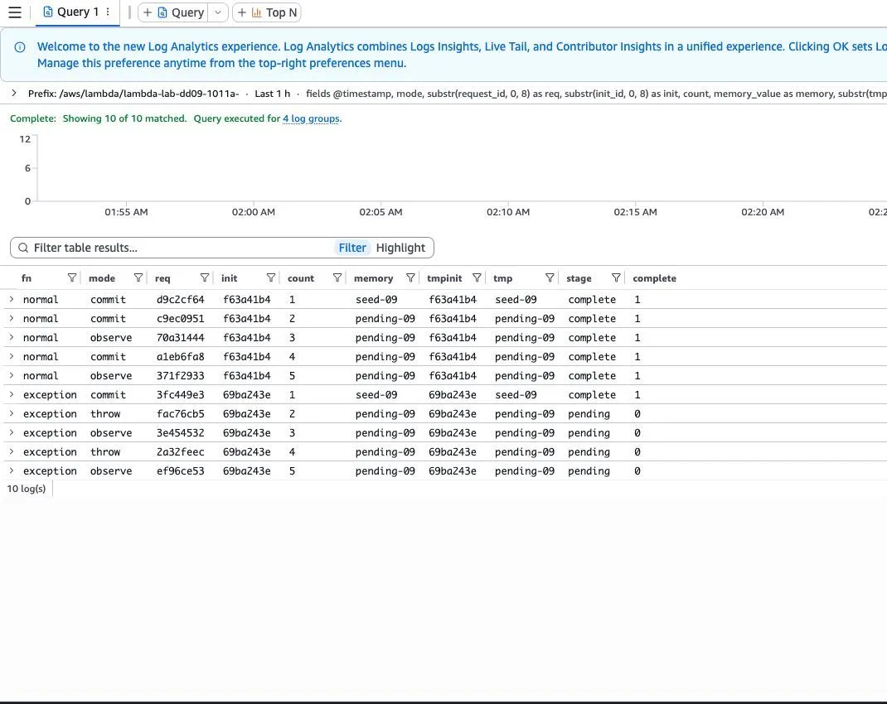Click the info icon in welcome banner
Screen dimensions: 887x704
click(20, 47)
